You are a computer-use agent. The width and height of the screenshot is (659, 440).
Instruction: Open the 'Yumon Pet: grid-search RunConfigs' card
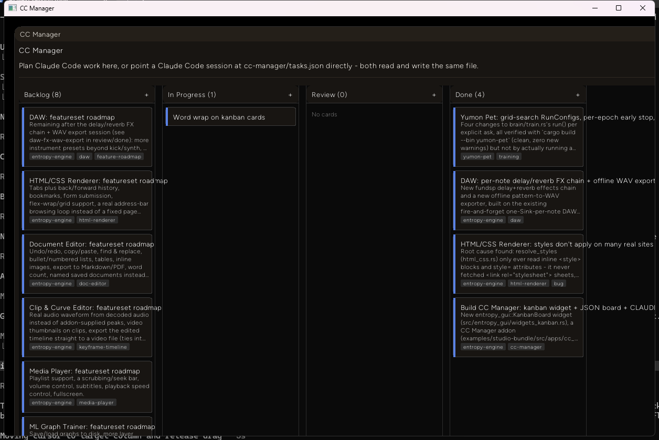tap(518, 137)
